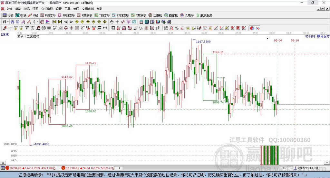The width and height of the screenshot is (330, 178).
Task: Select the hand pan tool
Action: click(x=112, y=22)
